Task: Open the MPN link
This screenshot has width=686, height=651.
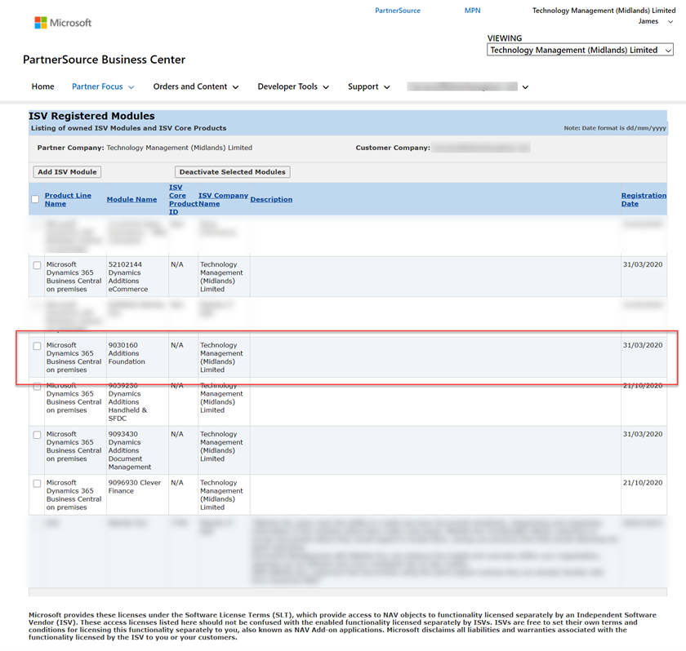Action: [473, 11]
